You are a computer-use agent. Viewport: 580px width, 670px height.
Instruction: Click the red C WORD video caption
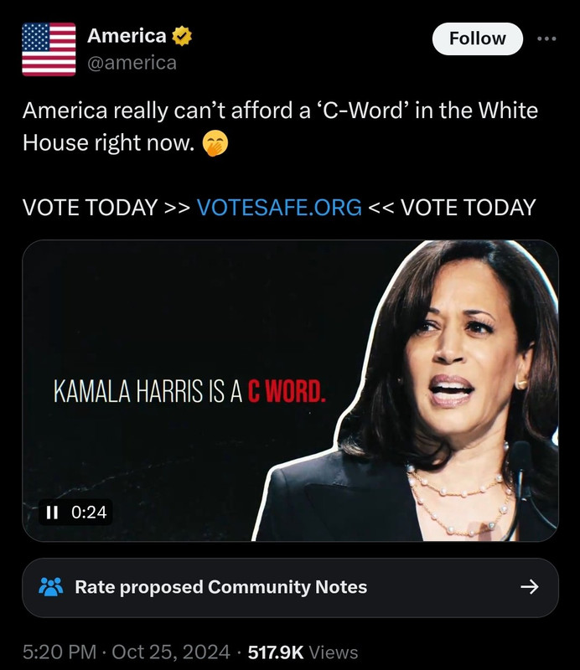point(287,391)
